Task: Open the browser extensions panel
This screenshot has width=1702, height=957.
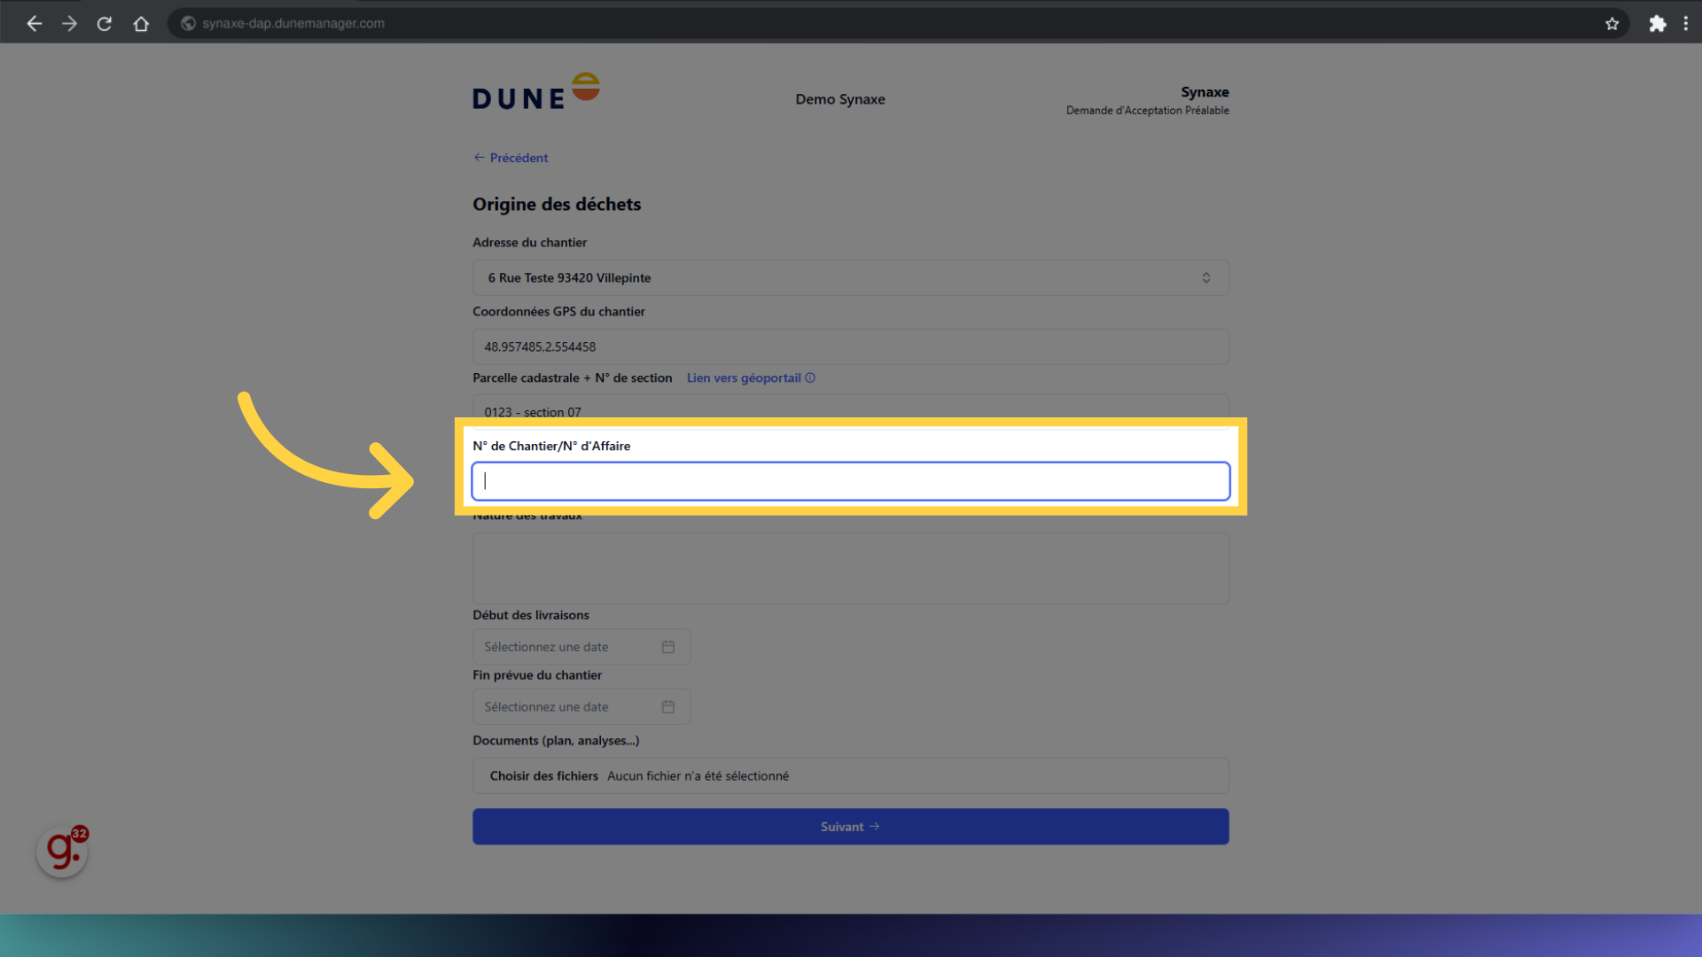Action: [x=1658, y=23]
